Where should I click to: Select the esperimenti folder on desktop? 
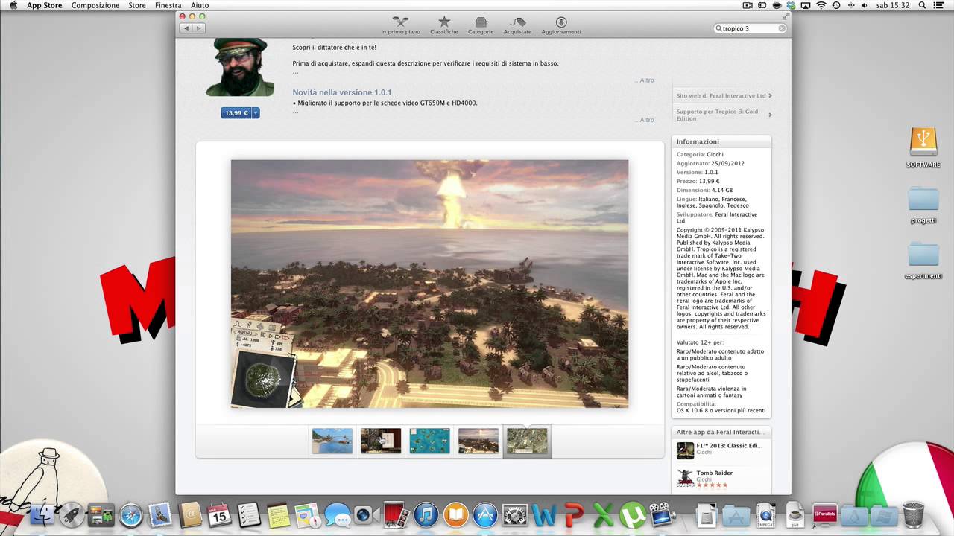pyautogui.click(x=923, y=259)
